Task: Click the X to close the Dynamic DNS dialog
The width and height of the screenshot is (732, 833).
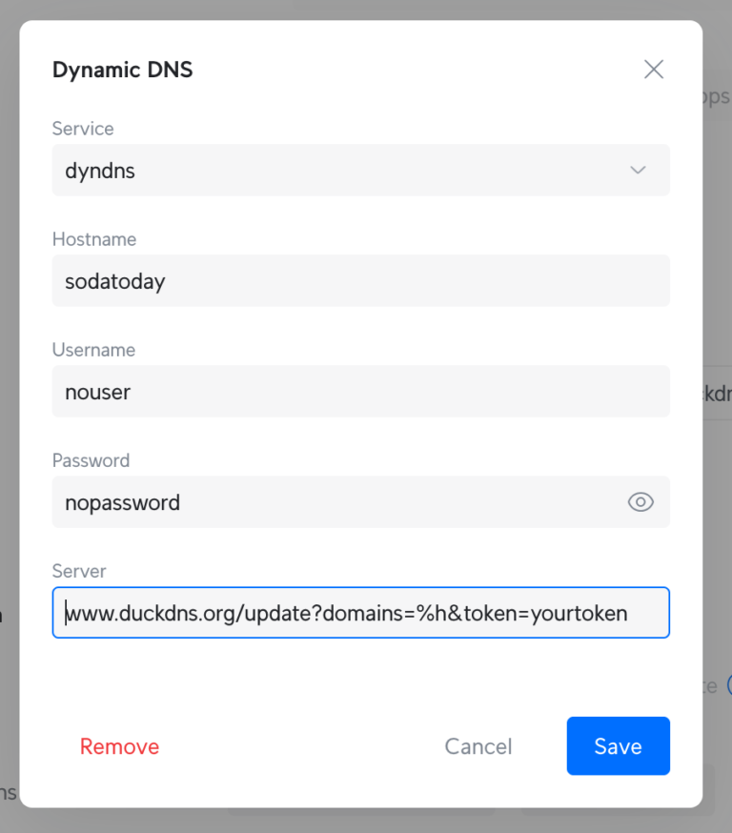Action: pyautogui.click(x=653, y=69)
